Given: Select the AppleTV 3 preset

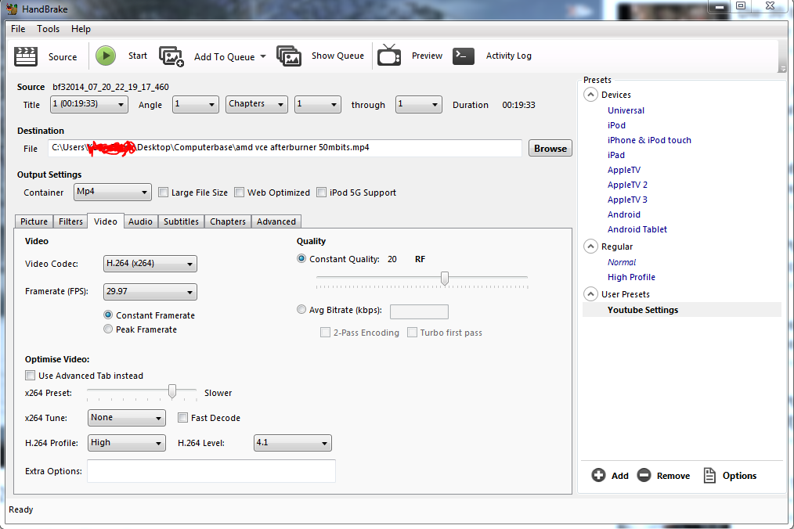Looking at the screenshot, I should coord(627,200).
